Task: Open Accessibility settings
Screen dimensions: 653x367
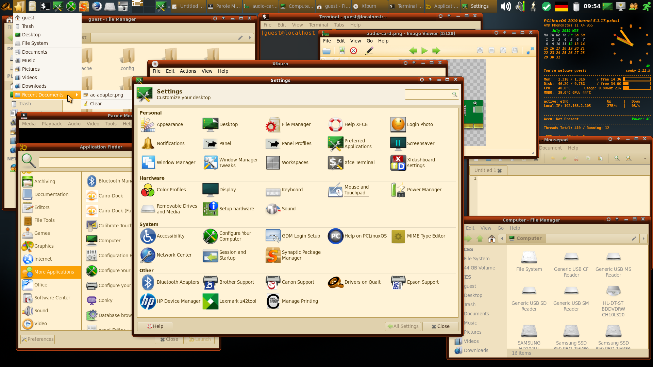Action: (148, 236)
